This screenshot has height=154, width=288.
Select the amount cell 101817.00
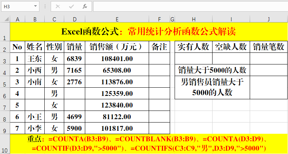pyautogui.click(x=117, y=128)
